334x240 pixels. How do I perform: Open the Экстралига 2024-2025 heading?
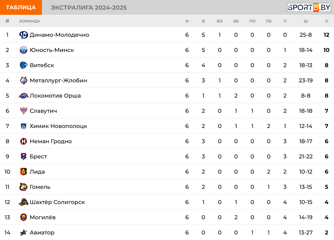89,8
